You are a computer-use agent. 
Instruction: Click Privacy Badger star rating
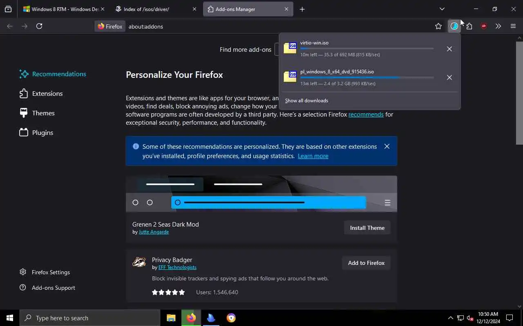coord(168,292)
